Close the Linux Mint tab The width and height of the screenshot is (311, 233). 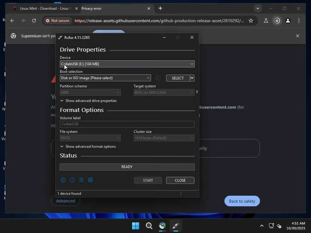tap(77, 8)
